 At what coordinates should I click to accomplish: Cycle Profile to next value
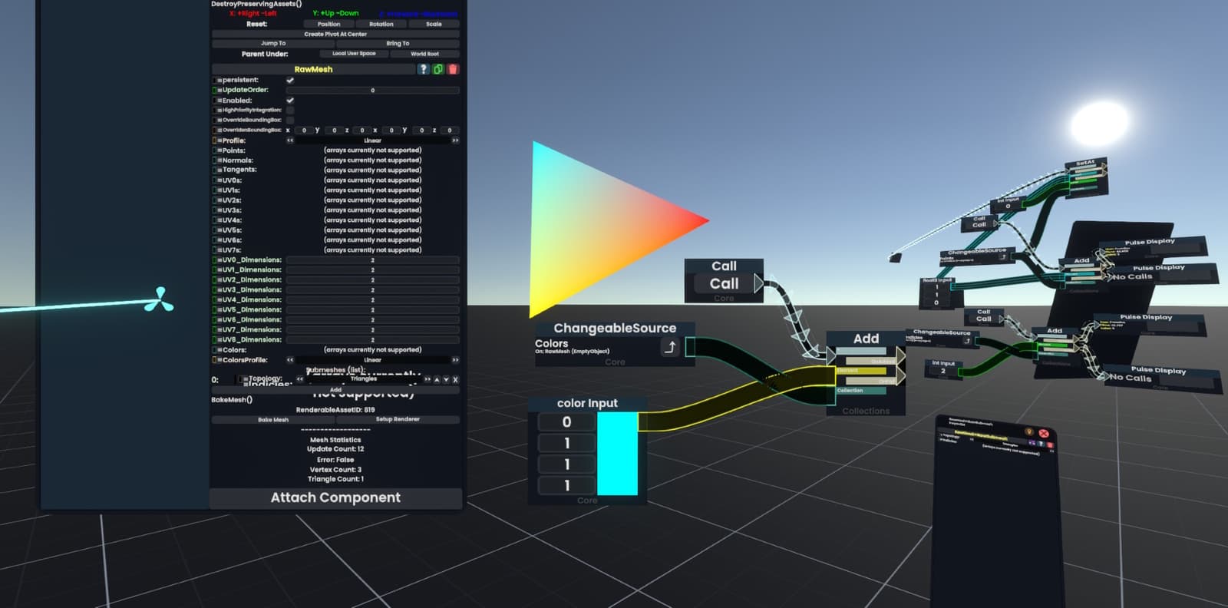tap(455, 140)
